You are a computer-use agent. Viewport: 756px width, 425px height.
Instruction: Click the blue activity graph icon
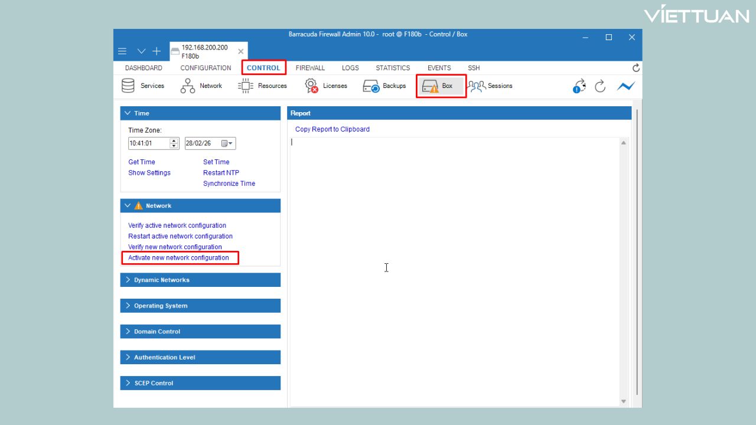pos(625,86)
